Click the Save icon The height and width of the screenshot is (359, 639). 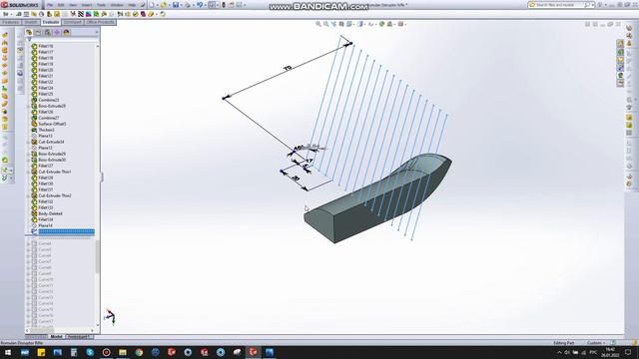click(x=176, y=5)
